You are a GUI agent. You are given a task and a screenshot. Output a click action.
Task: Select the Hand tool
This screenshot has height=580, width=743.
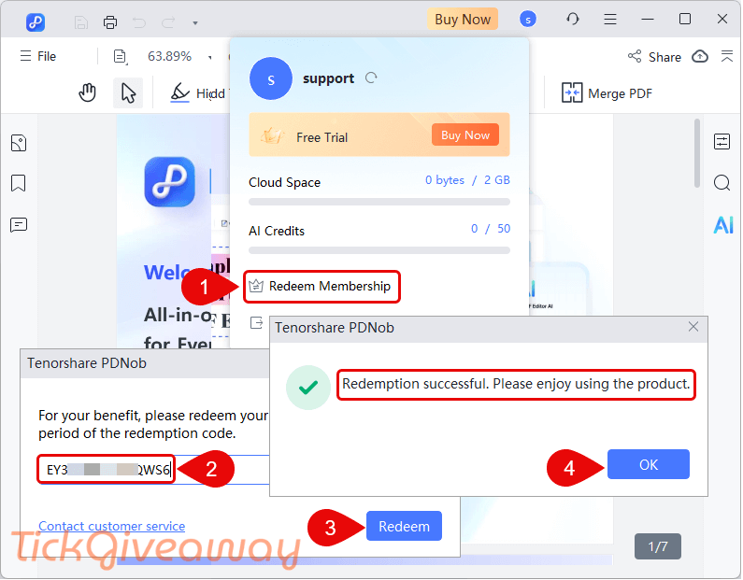87,92
